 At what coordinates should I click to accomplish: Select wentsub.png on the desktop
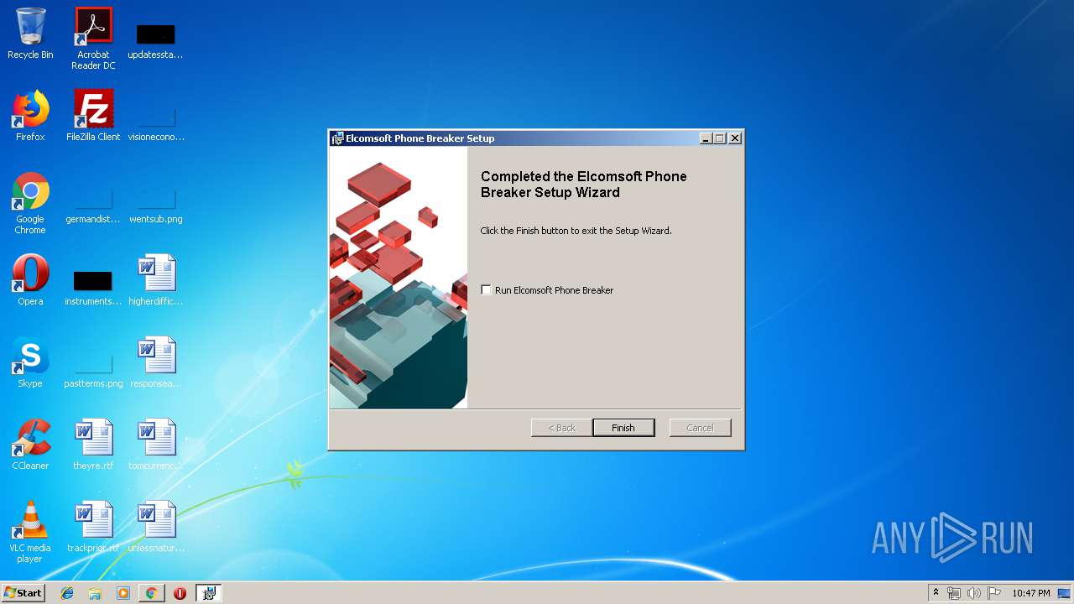(x=155, y=206)
